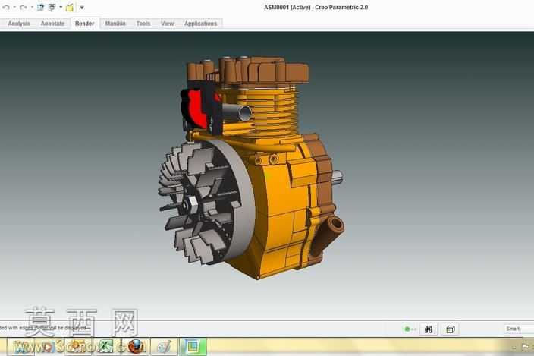
Task: Click the selection box icon in status bar
Action: tap(451, 329)
